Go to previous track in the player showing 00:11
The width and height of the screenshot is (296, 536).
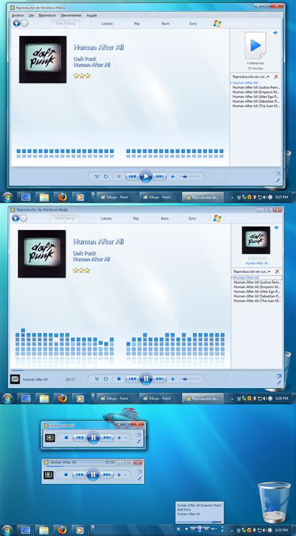pyautogui.click(x=132, y=379)
